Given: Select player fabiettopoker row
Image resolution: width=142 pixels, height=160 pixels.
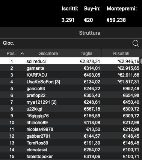Looking at the screenshot, I should 70,157.
